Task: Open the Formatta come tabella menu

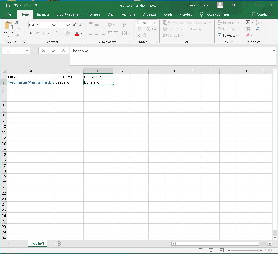Action: 183,29
